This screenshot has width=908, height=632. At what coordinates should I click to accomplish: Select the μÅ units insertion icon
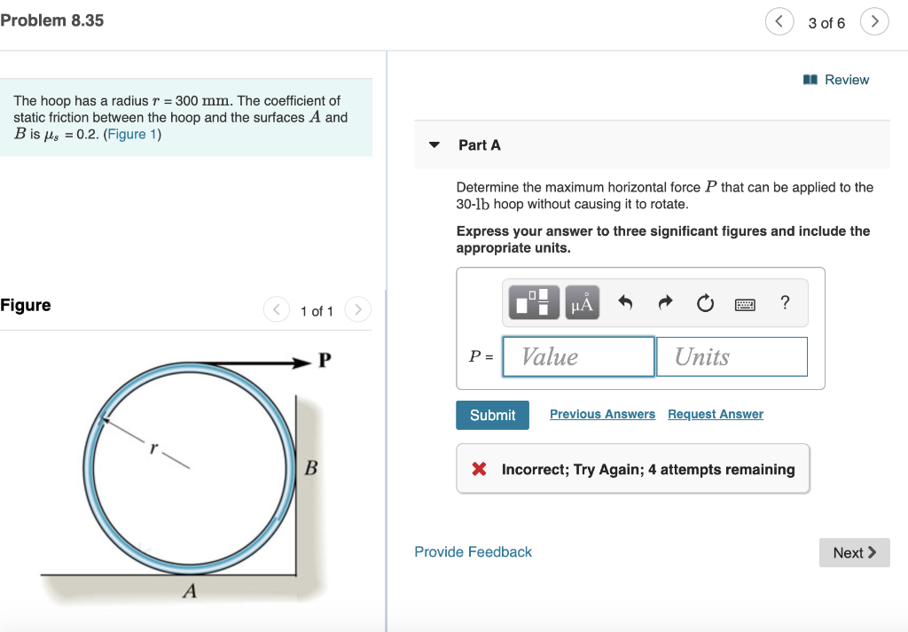point(581,302)
